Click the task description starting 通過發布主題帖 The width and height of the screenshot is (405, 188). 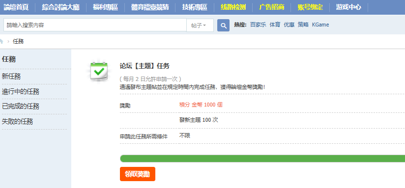click(193, 87)
